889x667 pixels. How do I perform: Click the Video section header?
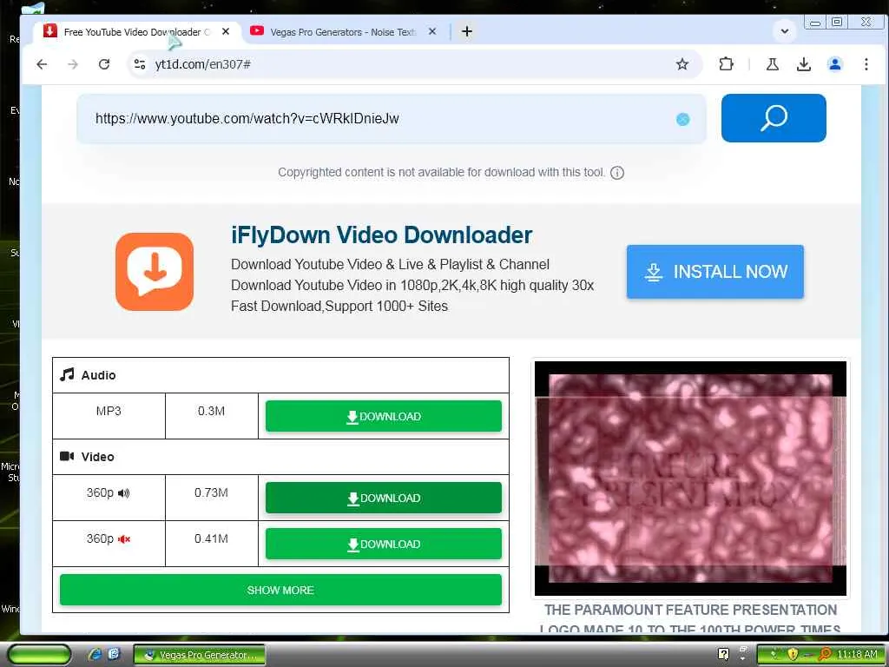(x=280, y=457)
